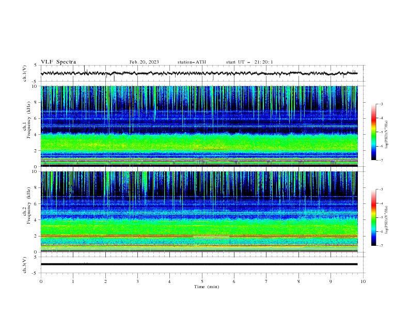The image size is (409, 316).
Task: Click the ch.1 color bar '-3' label
Action: click(381, 104)
